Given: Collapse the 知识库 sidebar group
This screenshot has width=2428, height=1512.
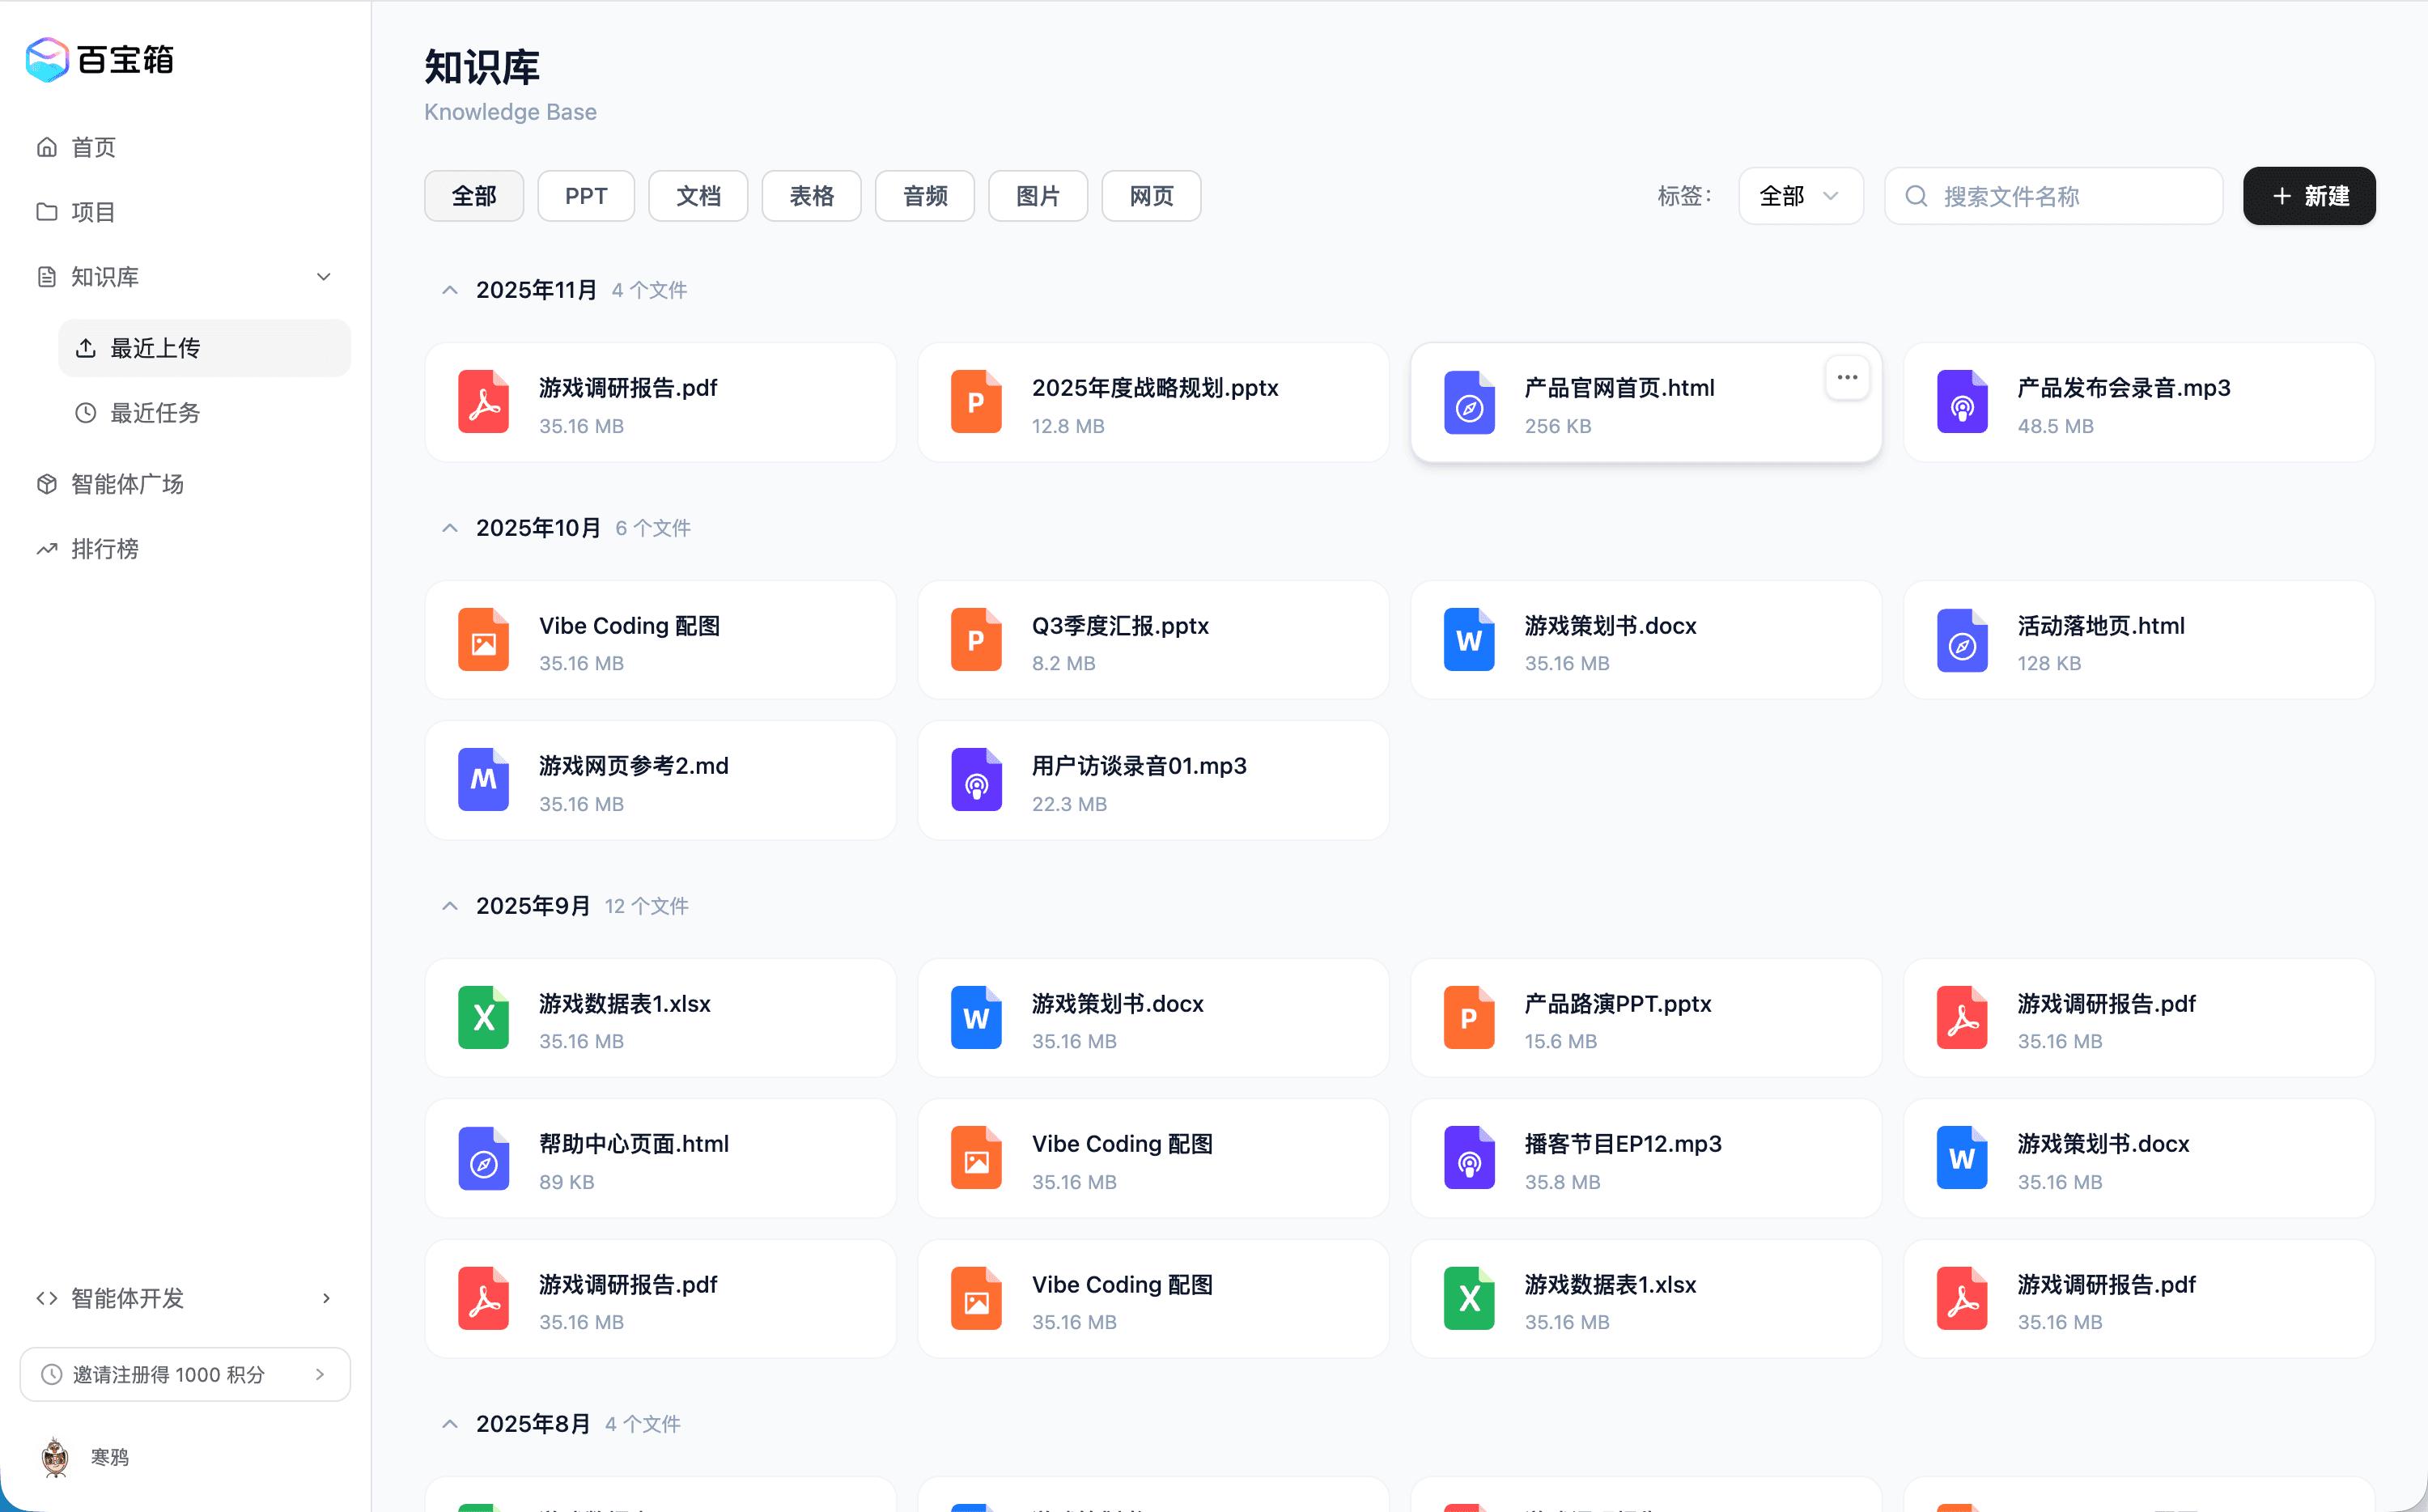Looking at the screenshot, I should tap(323, 276).
